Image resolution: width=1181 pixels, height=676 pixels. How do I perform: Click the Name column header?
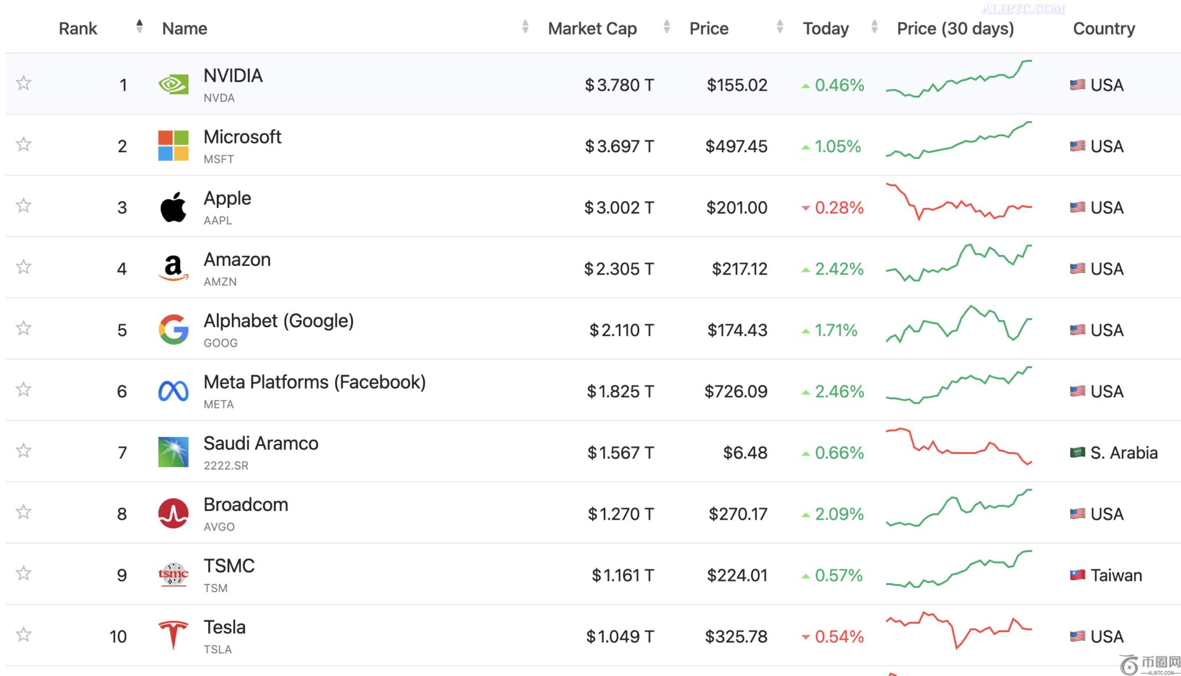(x=185, y=28)
